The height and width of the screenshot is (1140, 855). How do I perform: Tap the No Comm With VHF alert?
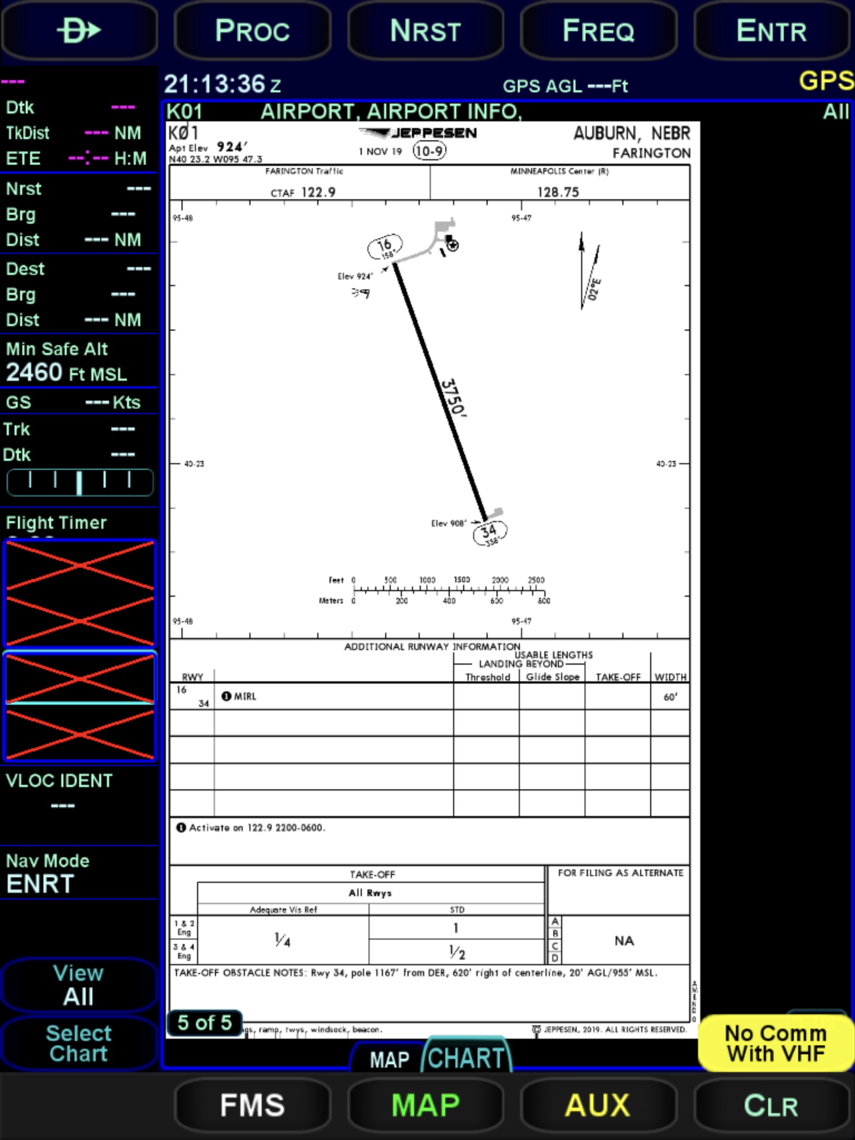pyautogui.click(x=775, y=1044)
